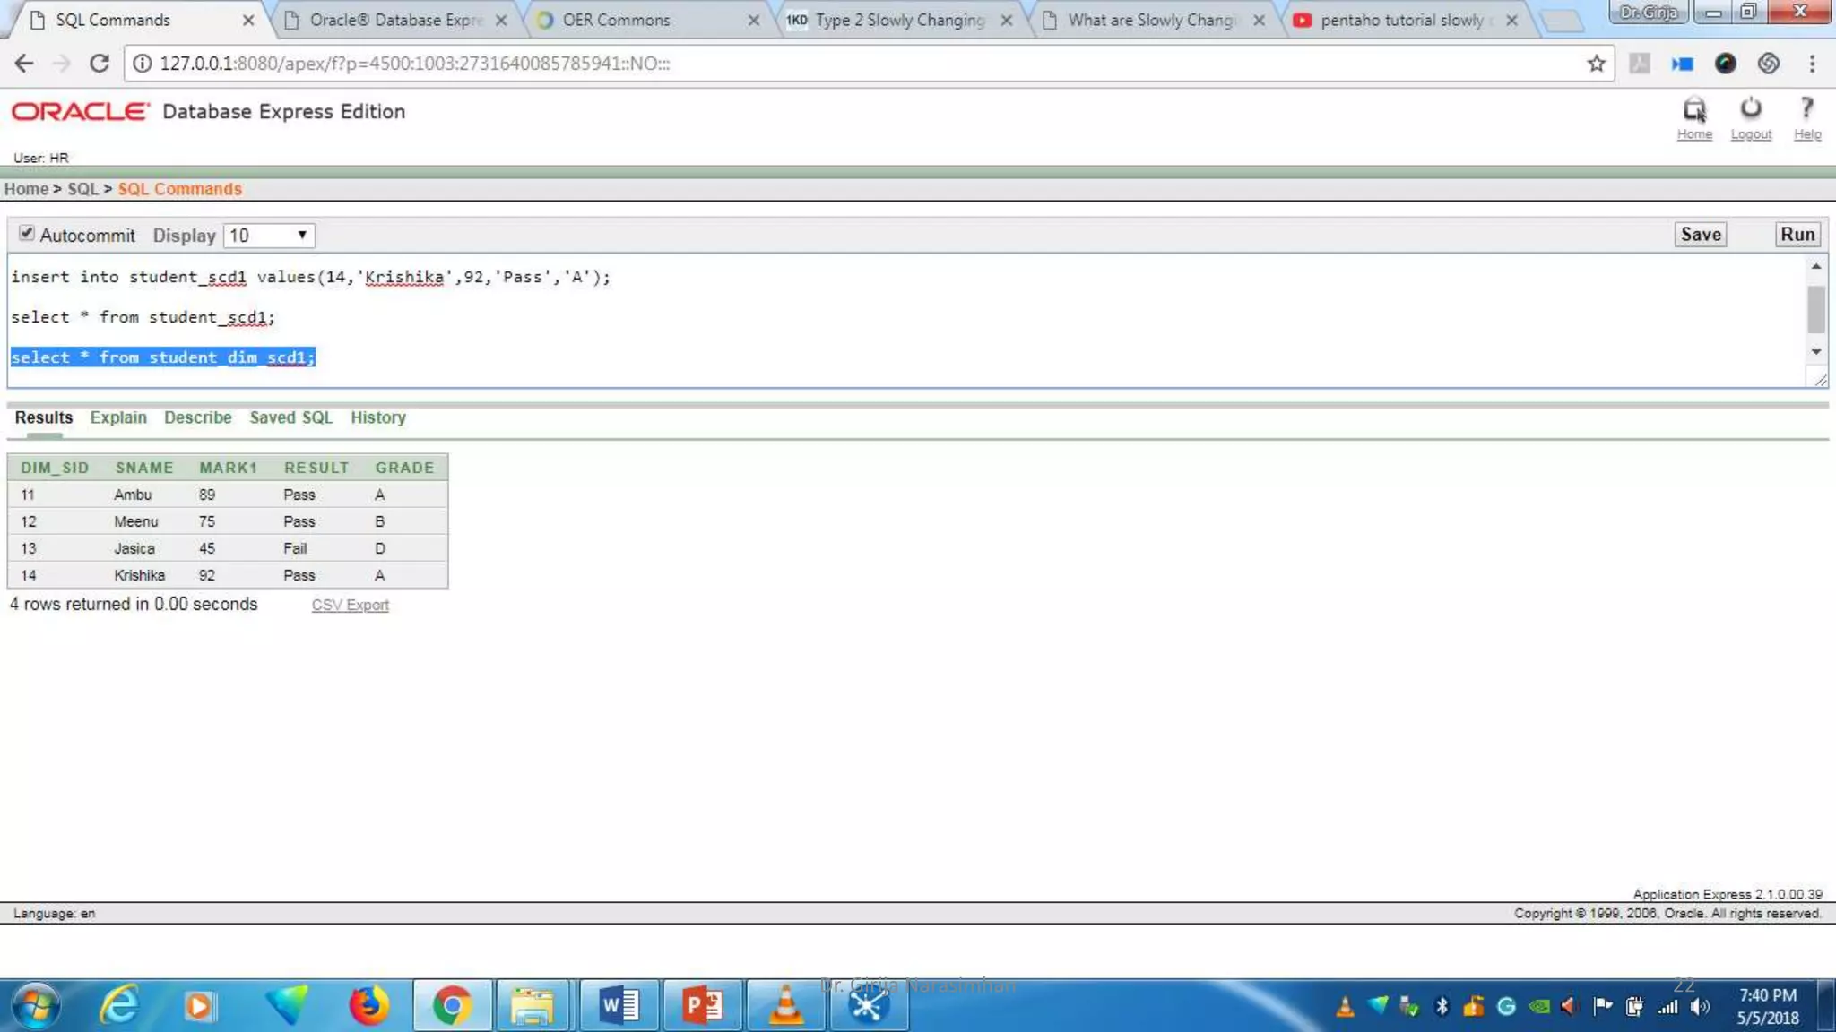1836x1032 pixels.
Task: Open PowerPoint from the taskbar
Action: click(x=703, y=1005)
